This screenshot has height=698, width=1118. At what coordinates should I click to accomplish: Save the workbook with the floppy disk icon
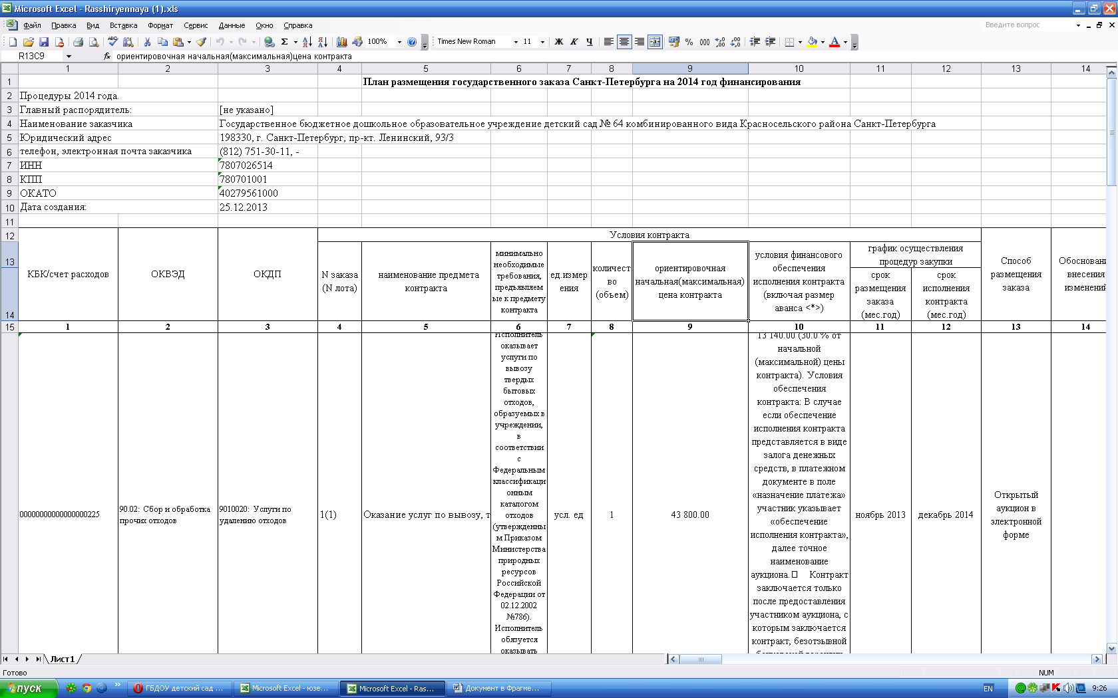(x=44, y=42)
